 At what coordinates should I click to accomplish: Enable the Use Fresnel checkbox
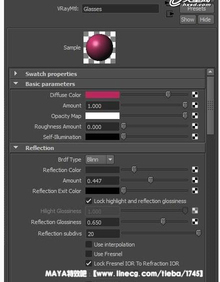[88, 254]
